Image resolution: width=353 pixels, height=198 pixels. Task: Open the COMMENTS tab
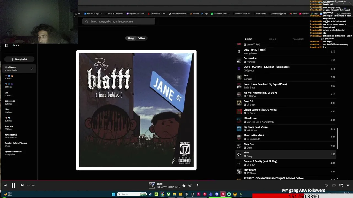tap(298, 39)
